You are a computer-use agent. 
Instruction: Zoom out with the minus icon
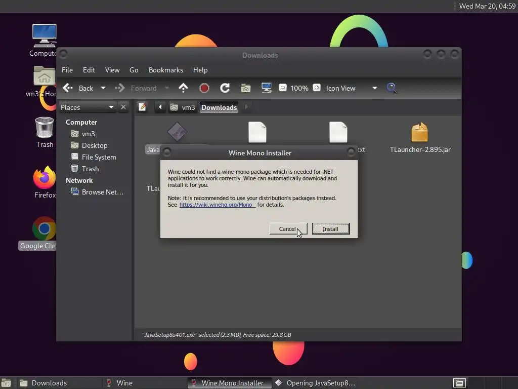click(x=282, y=88)
